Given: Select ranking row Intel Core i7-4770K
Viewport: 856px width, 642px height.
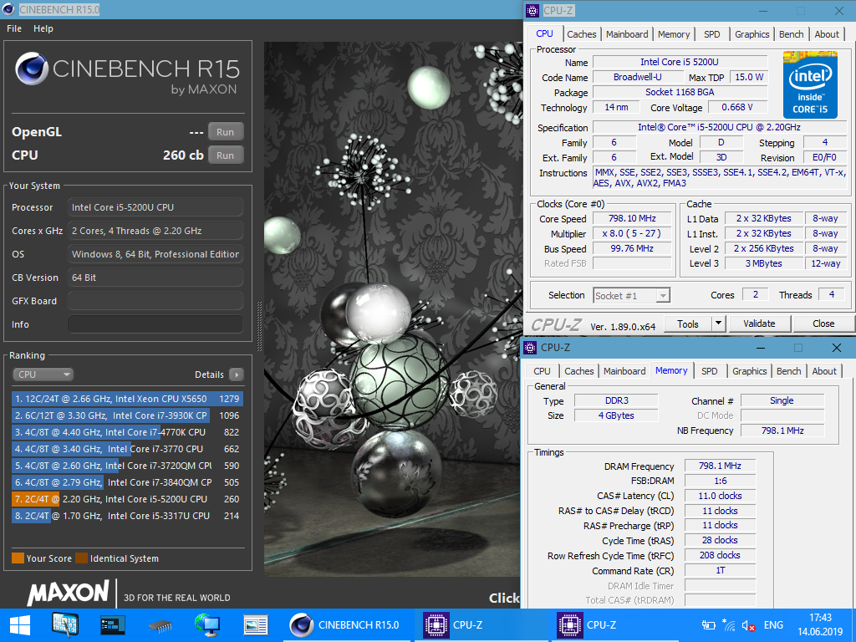Looking at the screenshot, I should click(x=127, y=432).
